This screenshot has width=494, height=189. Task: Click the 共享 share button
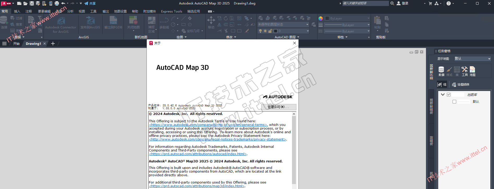[90, 3]
